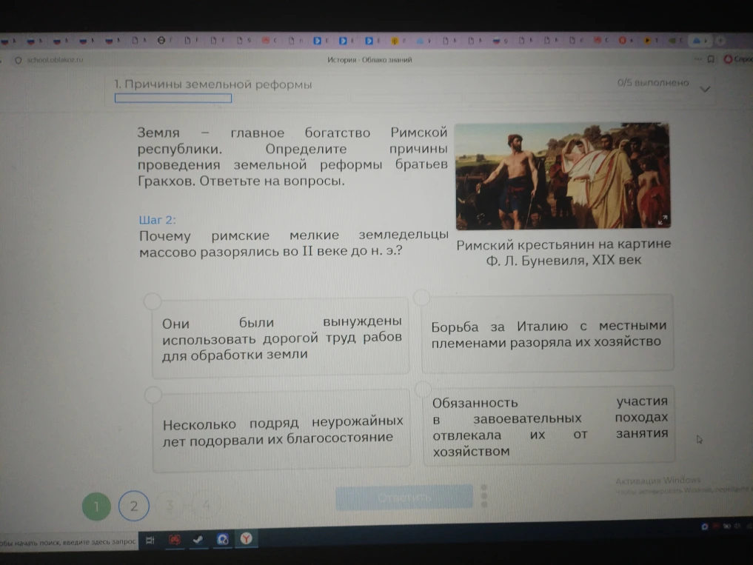Select answer about fighting local tribes in Italy
753x565 pixels.
click(x=547, y=333)
